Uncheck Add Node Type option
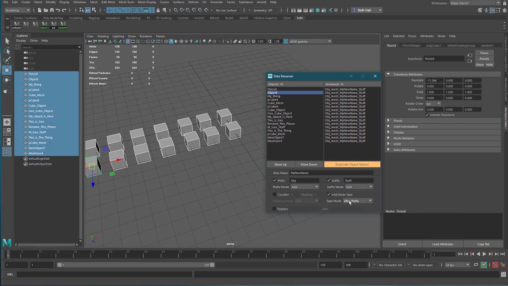The width and height of the screenshot is (508, 286). point(329,195)
